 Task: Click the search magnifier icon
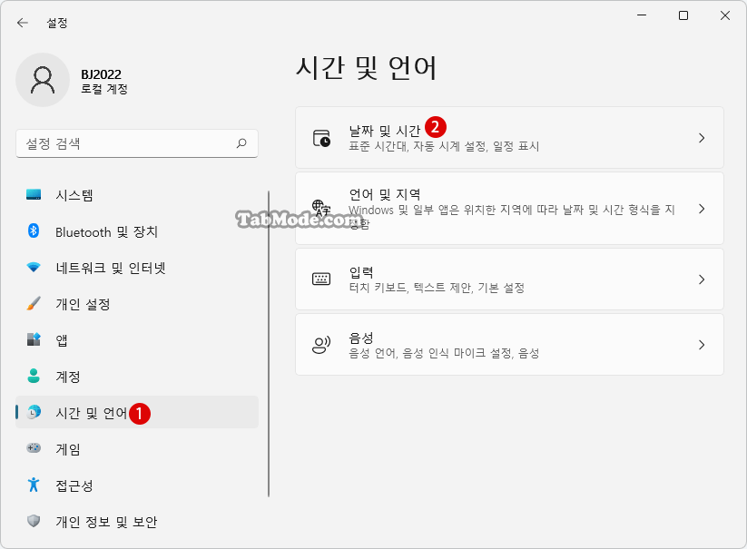(241, 142)
